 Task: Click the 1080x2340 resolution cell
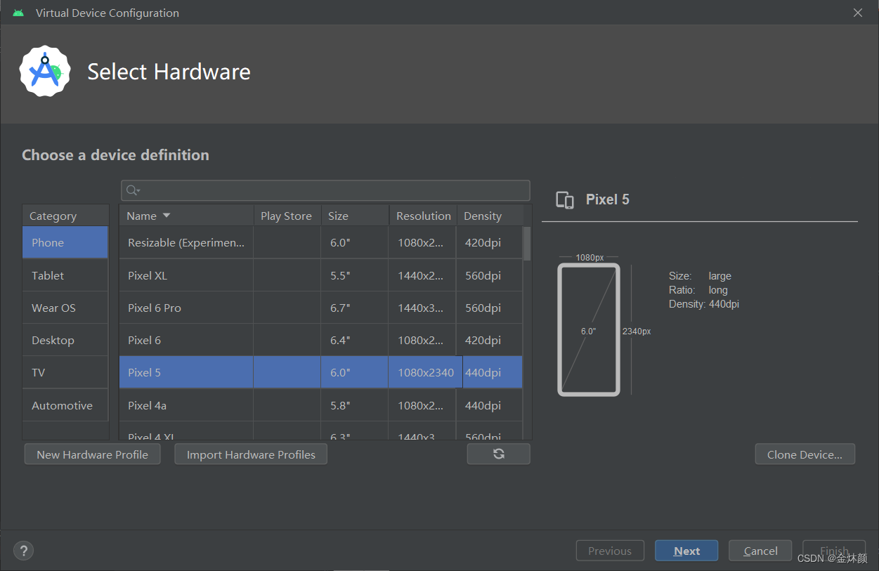tap(426, 372)
